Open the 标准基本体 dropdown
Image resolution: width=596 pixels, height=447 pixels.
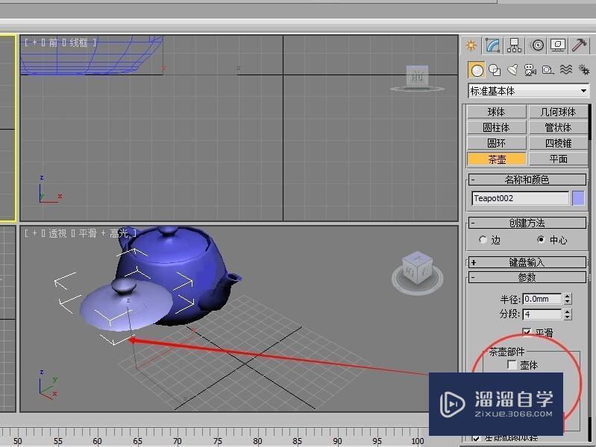pyautogui.click(x=528, y=91)
